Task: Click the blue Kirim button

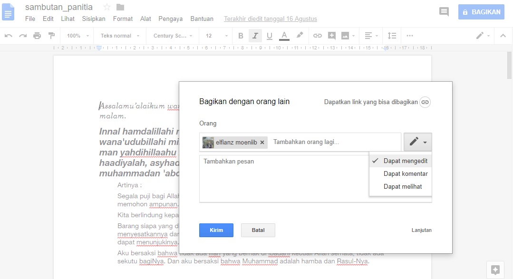Action: tap(216, 230)
